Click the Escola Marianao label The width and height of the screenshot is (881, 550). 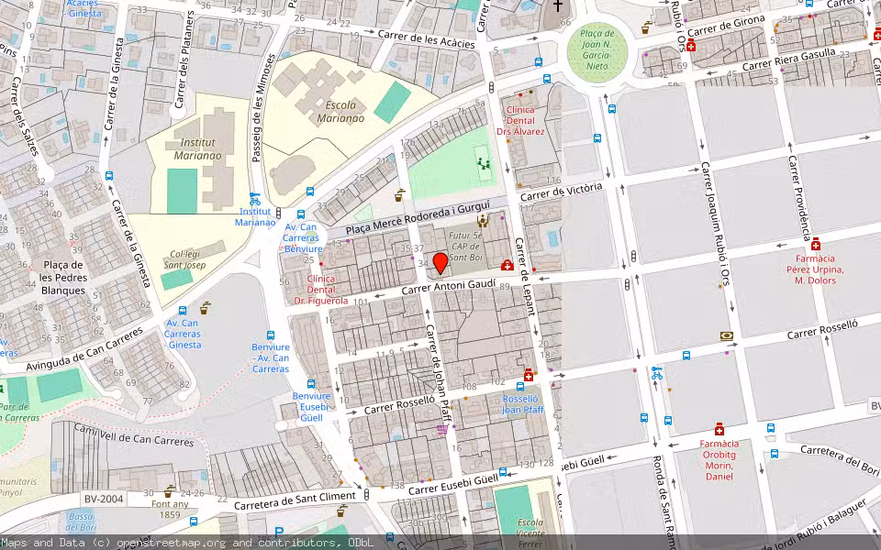(x=340, y=112)
